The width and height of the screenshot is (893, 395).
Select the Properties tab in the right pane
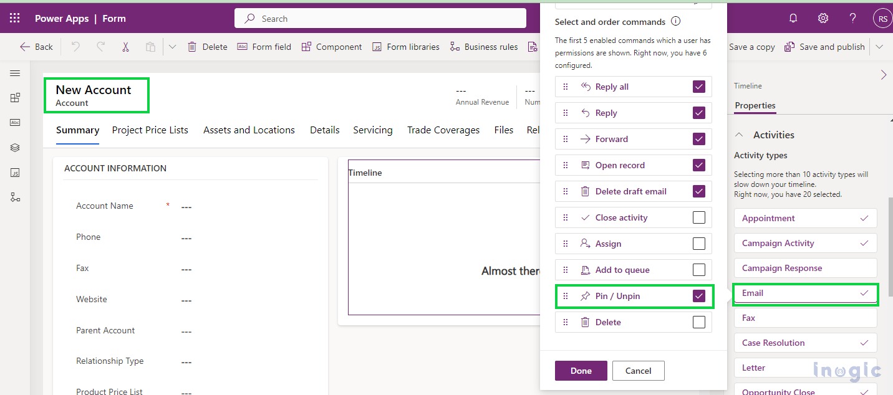point(755,105)
